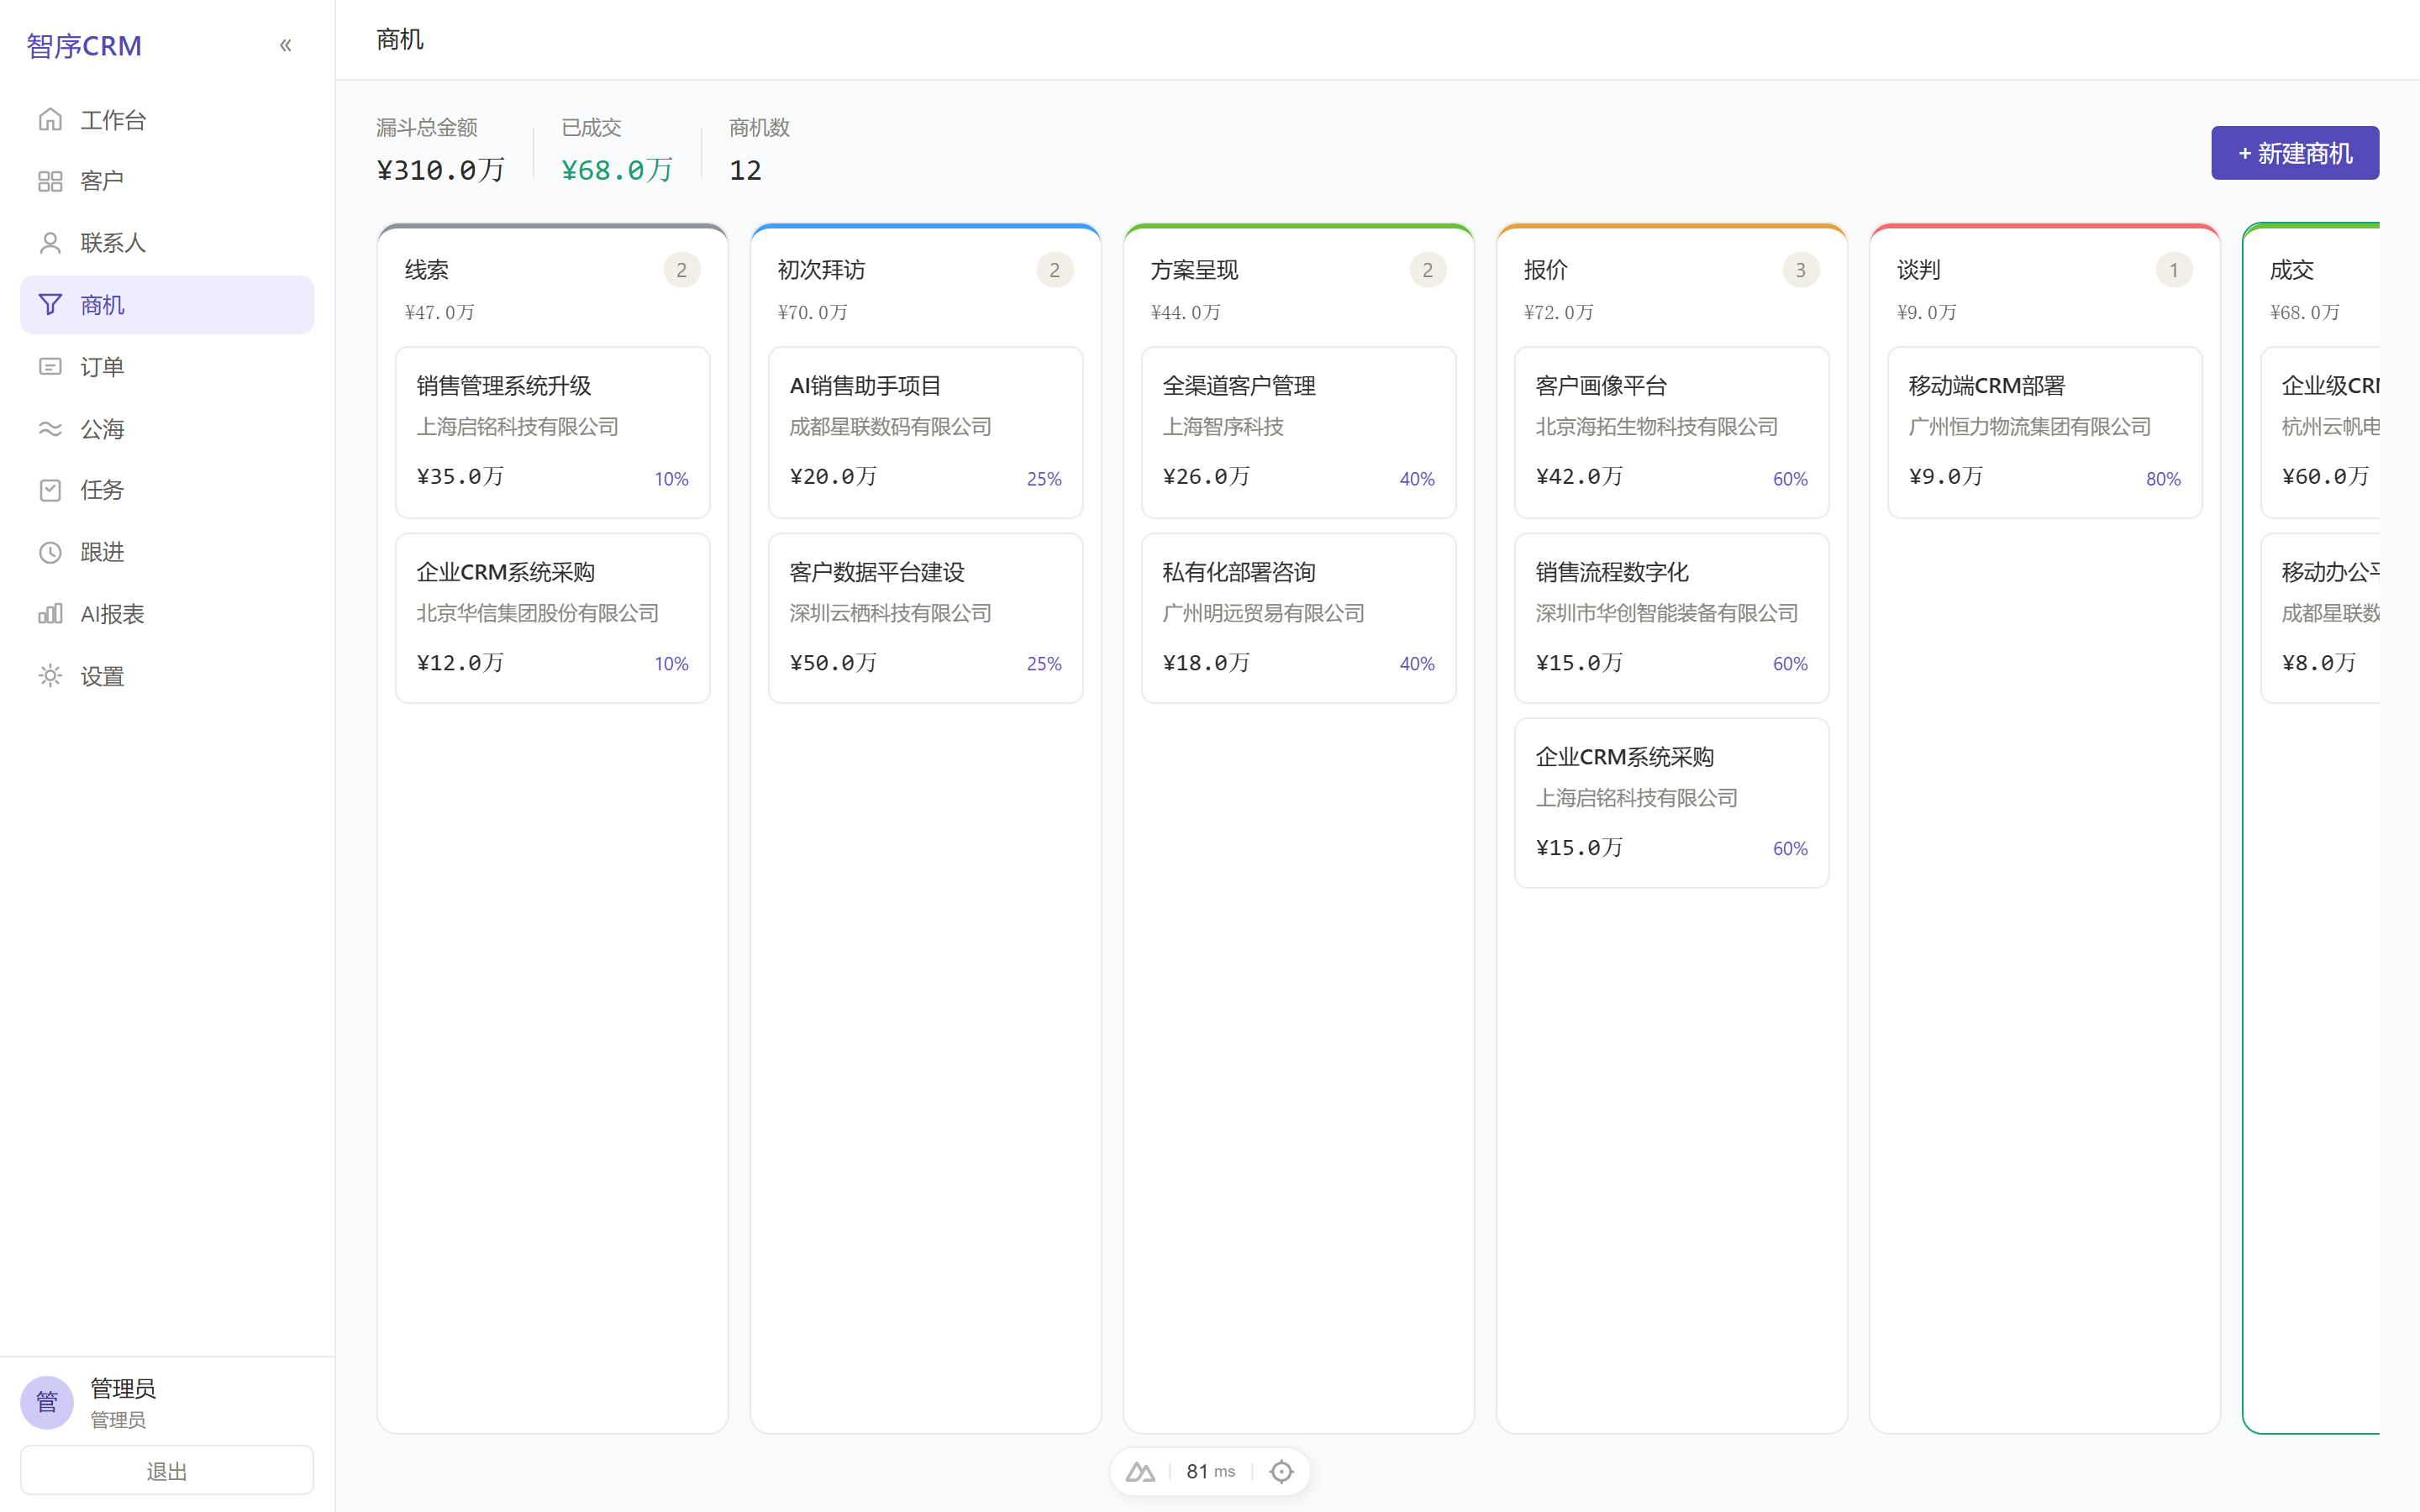The width and height of the screenshot is (2420, 1512).
Task: Click the 公海 wave icon
Action: (x=50, y=429)
